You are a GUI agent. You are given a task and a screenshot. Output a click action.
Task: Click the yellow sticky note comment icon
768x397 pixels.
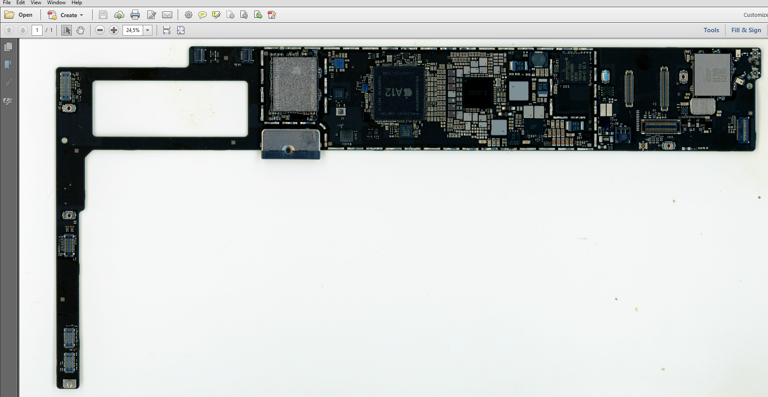point(203,15)
